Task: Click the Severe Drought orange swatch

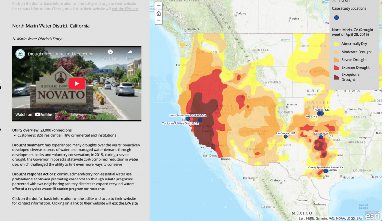Action: (x=337, y=60)
